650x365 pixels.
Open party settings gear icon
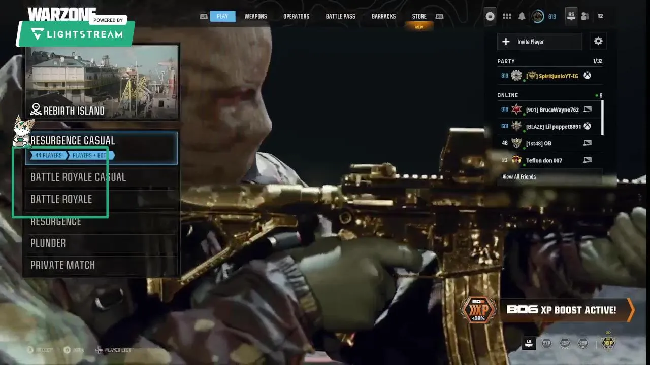tap(598, 42)
